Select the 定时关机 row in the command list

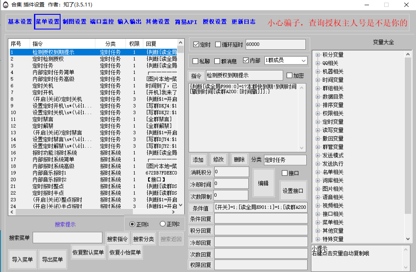click(43, 86)
